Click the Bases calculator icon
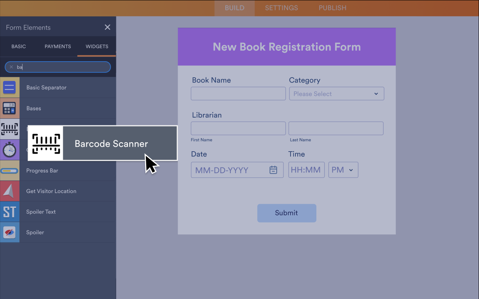The height and width of the screenshot is (299, 479). (10, 108)
